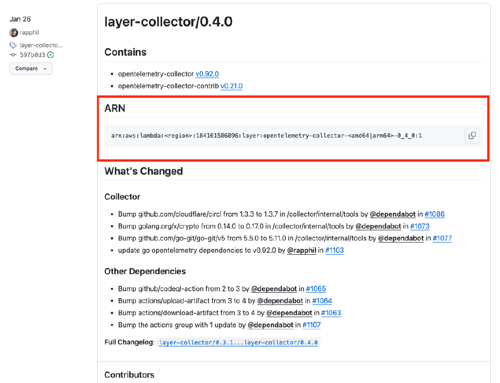Screen dimensions: 500x383
Task: Open rapphil's profile avatar
Action: [x=13, y=32]
